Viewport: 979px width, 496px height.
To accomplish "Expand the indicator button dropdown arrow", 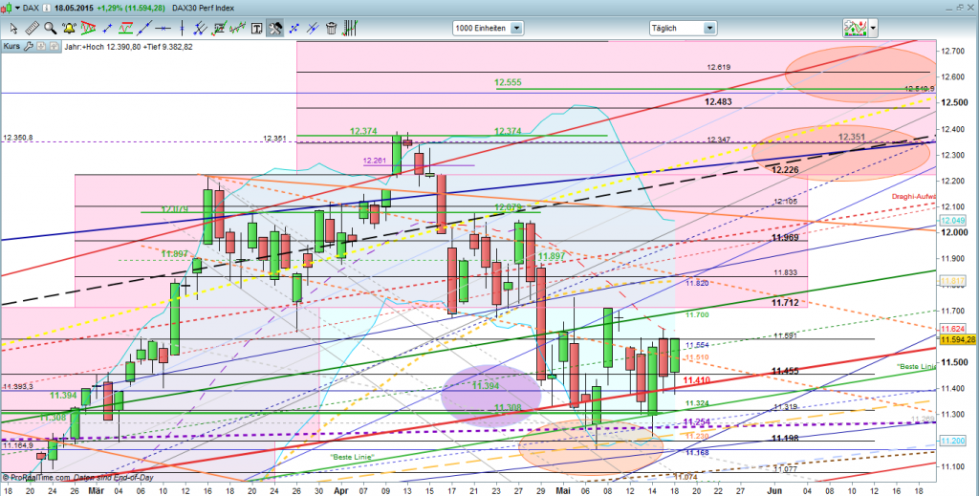I will 873,28.
